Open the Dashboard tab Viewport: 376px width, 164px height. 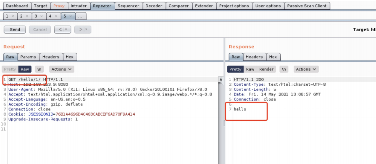coord(17,6)
